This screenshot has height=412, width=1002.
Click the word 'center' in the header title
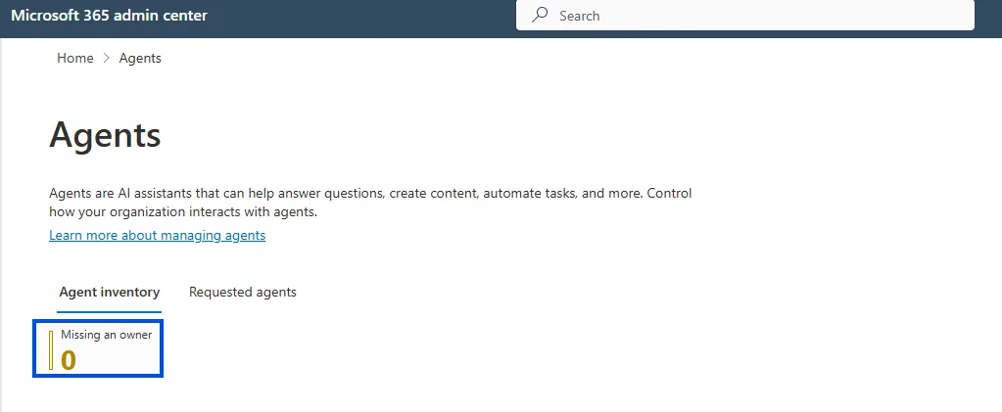(x=186, y=16)
